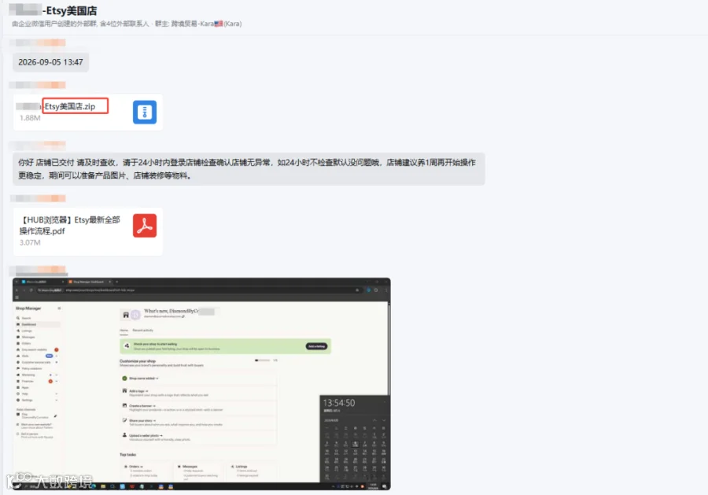Open the Shop Manager dashboard screenshot thumbnail
Image resolution: width=708 pixels, height=495 pixels.
click(x=201, y=384)
